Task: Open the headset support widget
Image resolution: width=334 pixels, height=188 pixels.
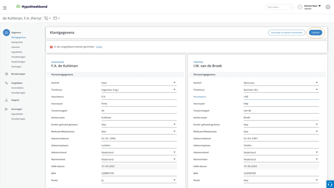Action: [x=330, y=184]
